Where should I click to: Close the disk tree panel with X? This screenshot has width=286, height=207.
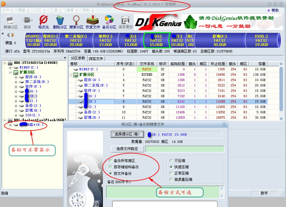pyautogui.click(x=65, y=58)
